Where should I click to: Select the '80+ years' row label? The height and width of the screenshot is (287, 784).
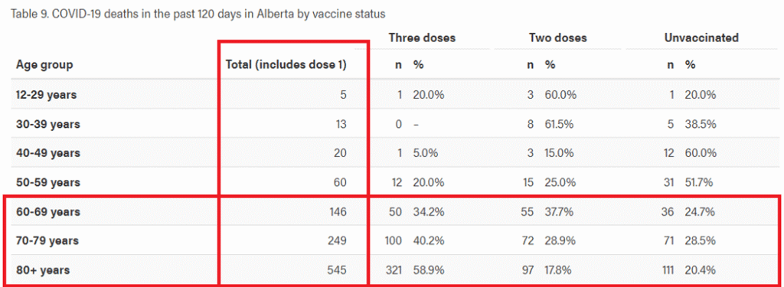pyautogui.click(x=43, y=270)
